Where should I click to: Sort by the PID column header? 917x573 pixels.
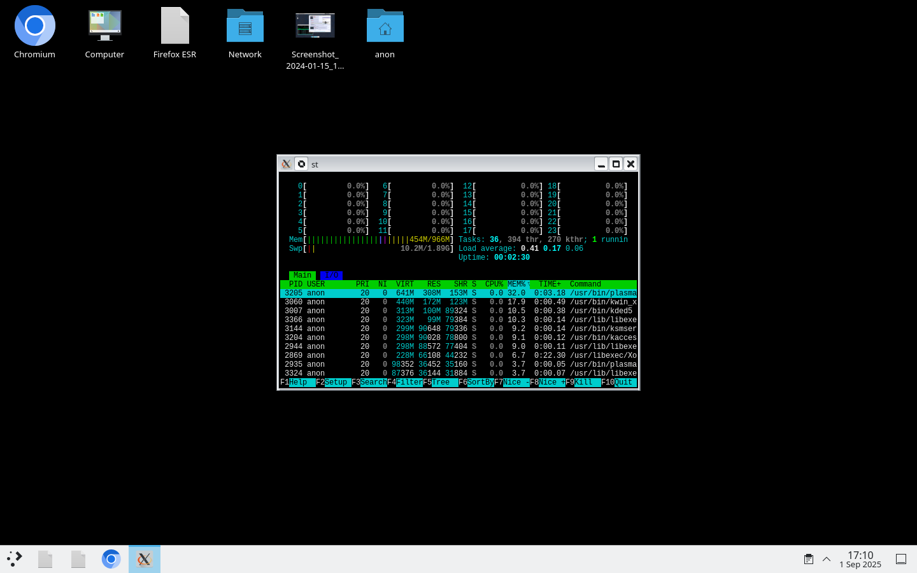click(x=295, y=284)
